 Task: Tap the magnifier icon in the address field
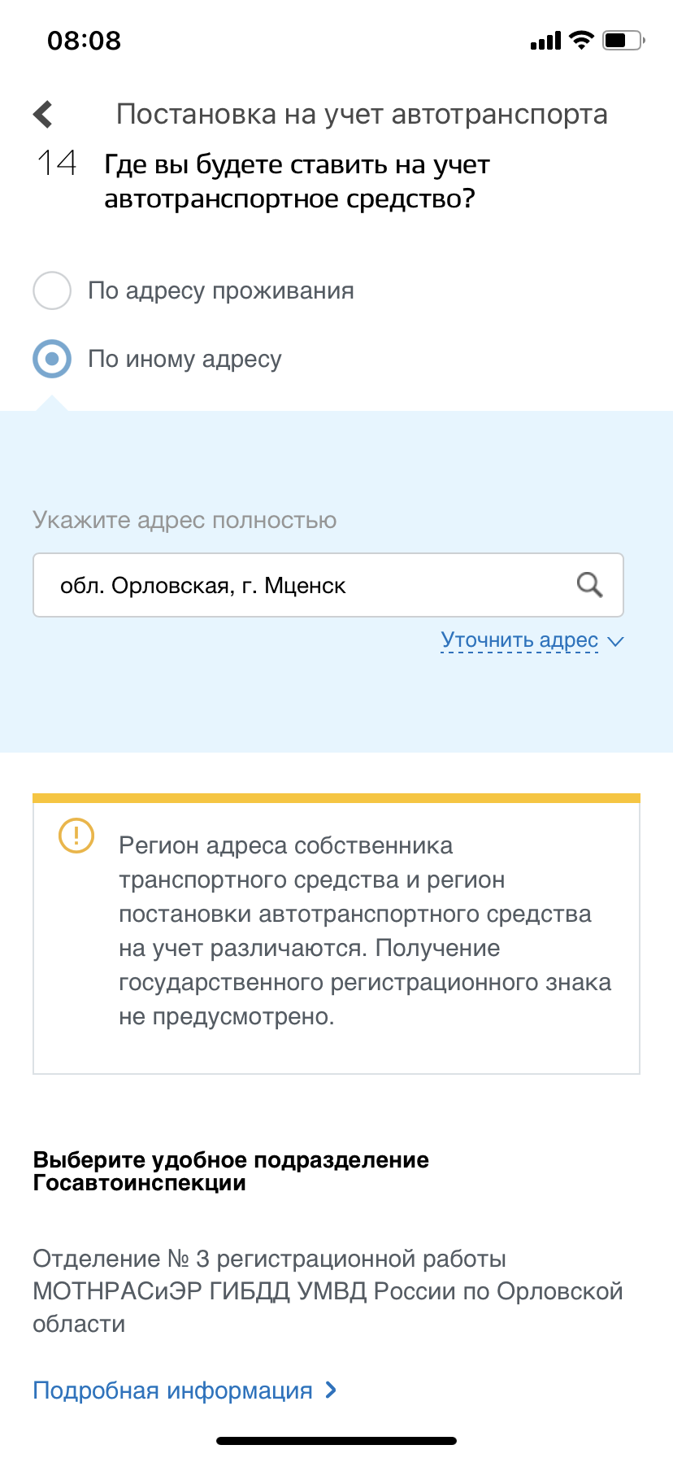point(589,585)
